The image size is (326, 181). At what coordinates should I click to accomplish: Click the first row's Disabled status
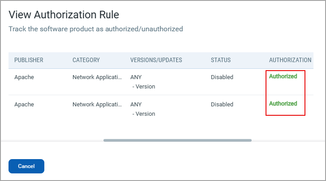click(222, 77)
